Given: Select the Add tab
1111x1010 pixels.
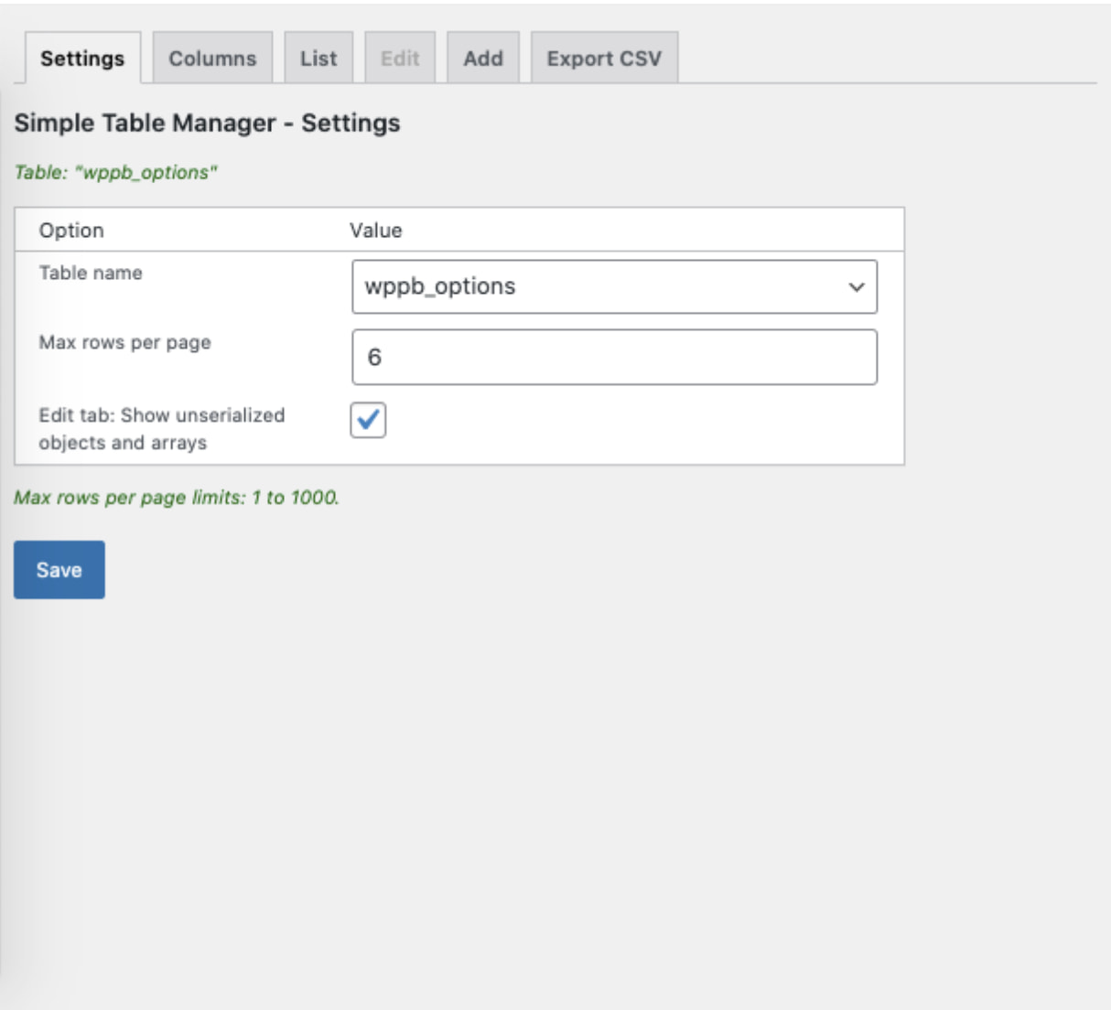Looking at the screenshot, I should [485, 57].
